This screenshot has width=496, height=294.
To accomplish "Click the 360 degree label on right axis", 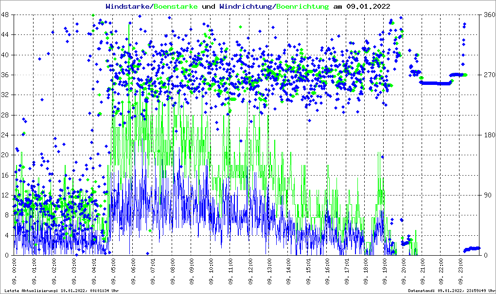I will tap(488, 15).
